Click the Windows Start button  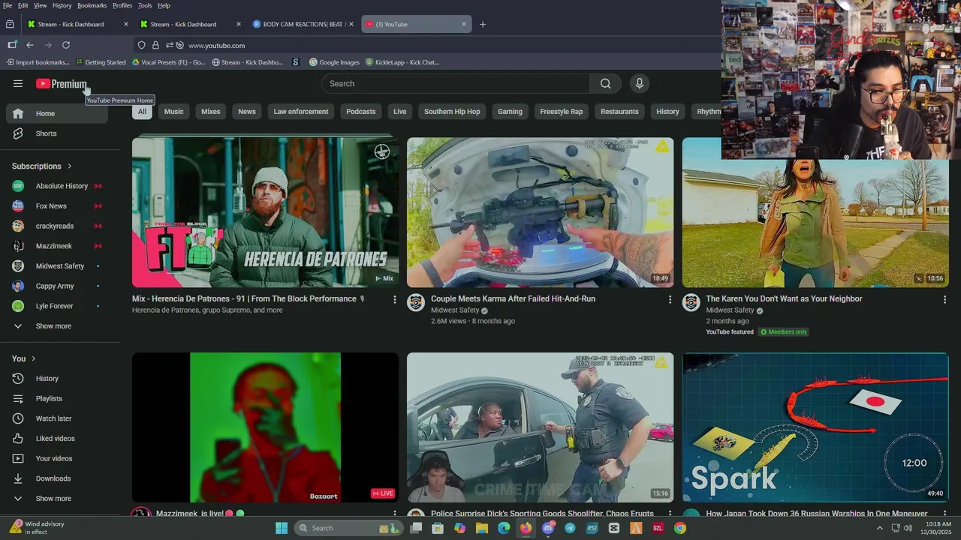click(282, 528)
